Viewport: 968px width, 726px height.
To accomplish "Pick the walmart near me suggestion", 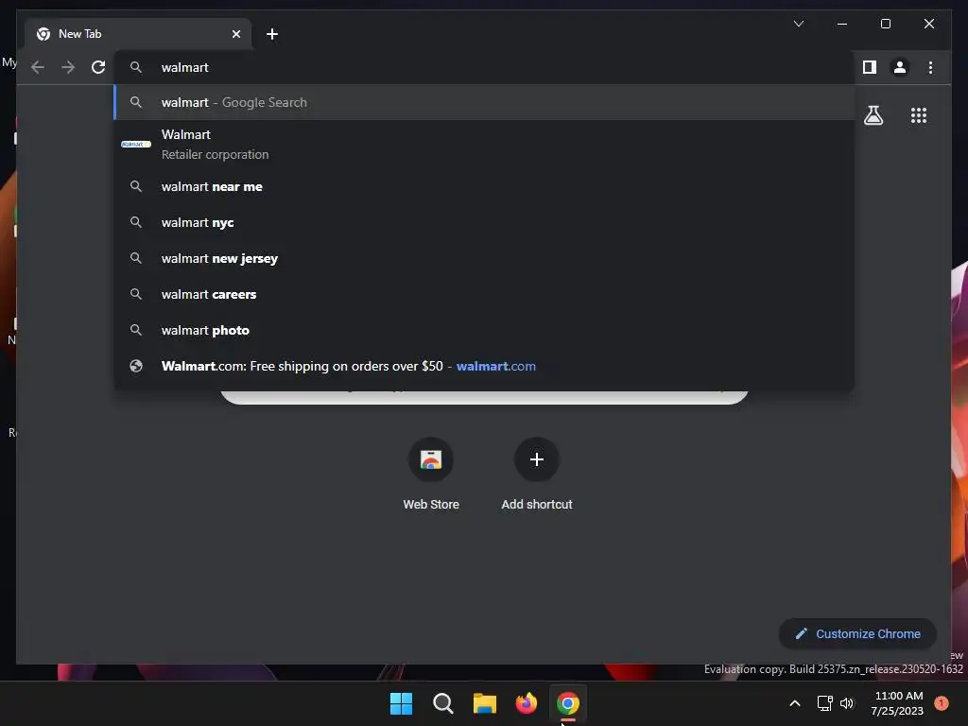I will (x=485, y=186).
